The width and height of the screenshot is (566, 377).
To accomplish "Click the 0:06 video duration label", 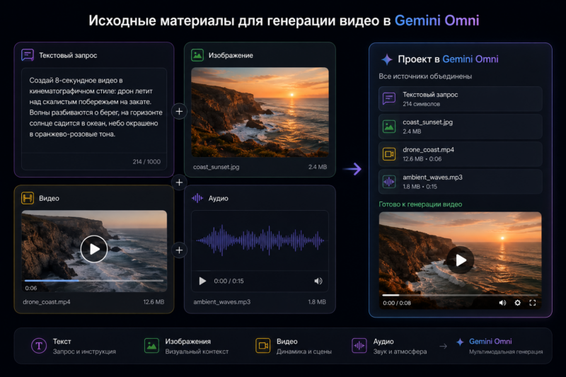I will pos(31,288).
